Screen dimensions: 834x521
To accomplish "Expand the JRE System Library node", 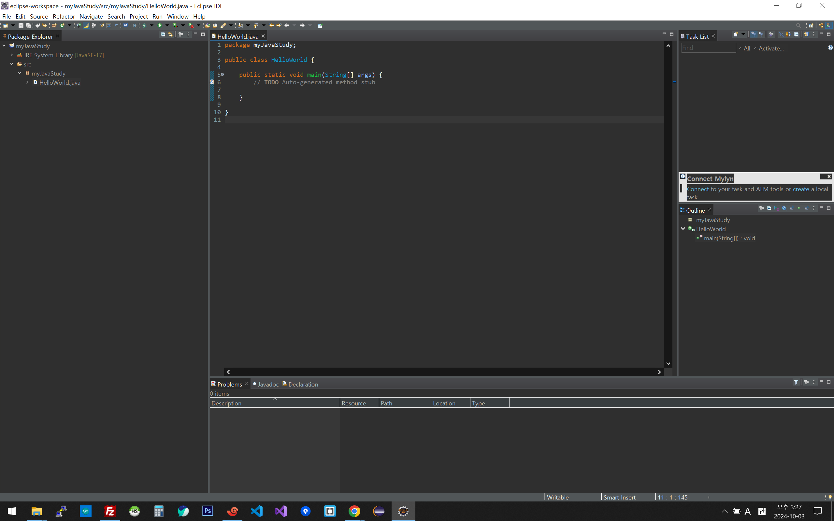I will coord(11,55).
